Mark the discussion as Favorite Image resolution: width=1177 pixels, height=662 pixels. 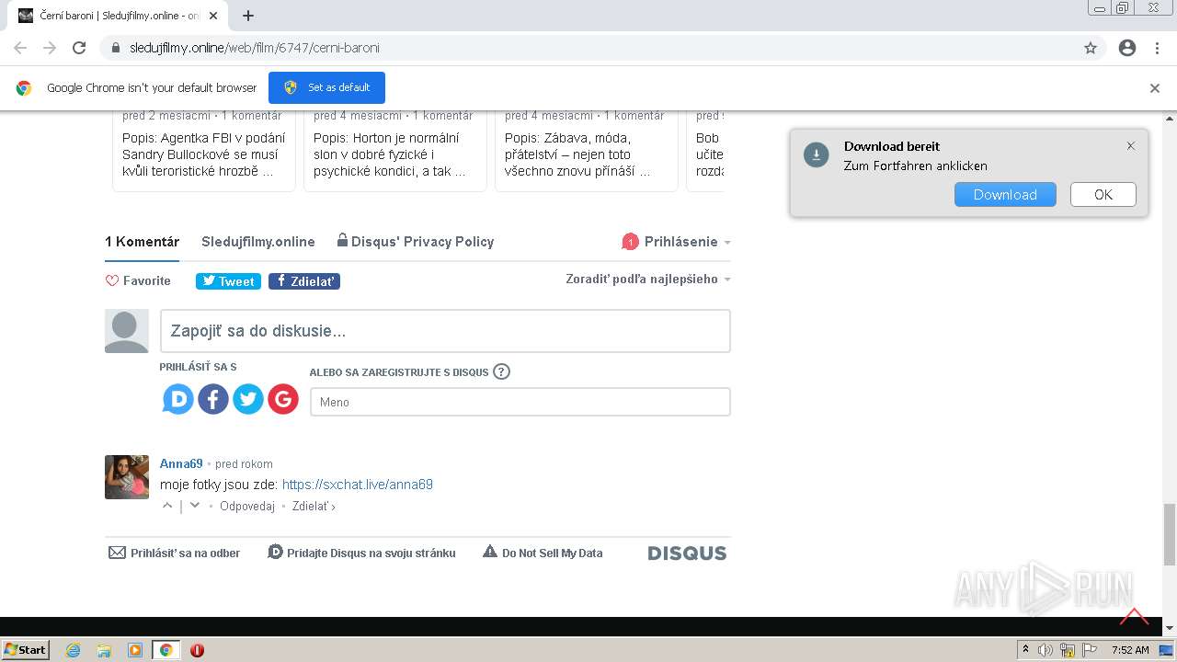click(138, 281)
